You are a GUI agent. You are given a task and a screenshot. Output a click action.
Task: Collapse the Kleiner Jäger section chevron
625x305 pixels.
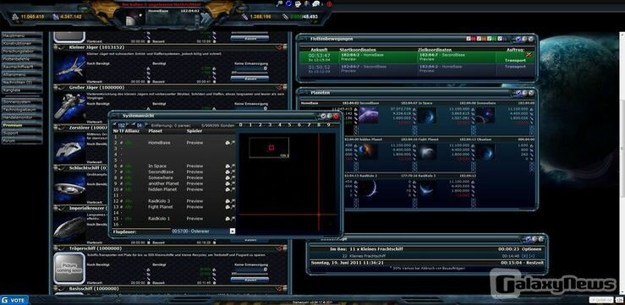[61, 47]
